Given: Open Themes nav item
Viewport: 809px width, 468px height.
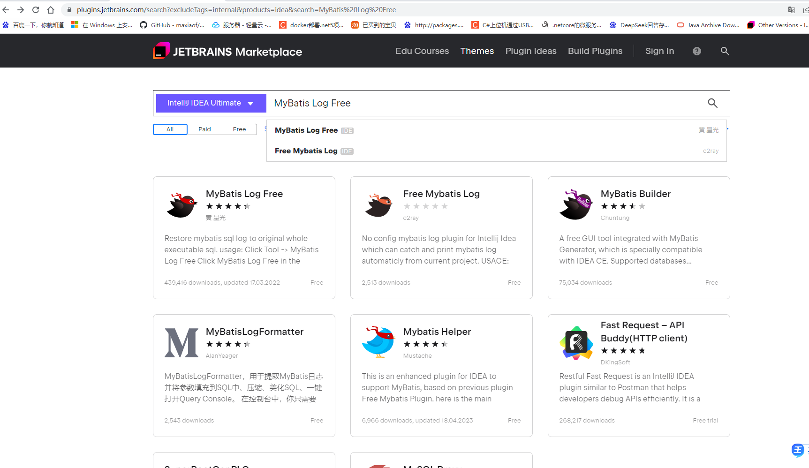Looking at the screenshot, I should tap(477, 51).
